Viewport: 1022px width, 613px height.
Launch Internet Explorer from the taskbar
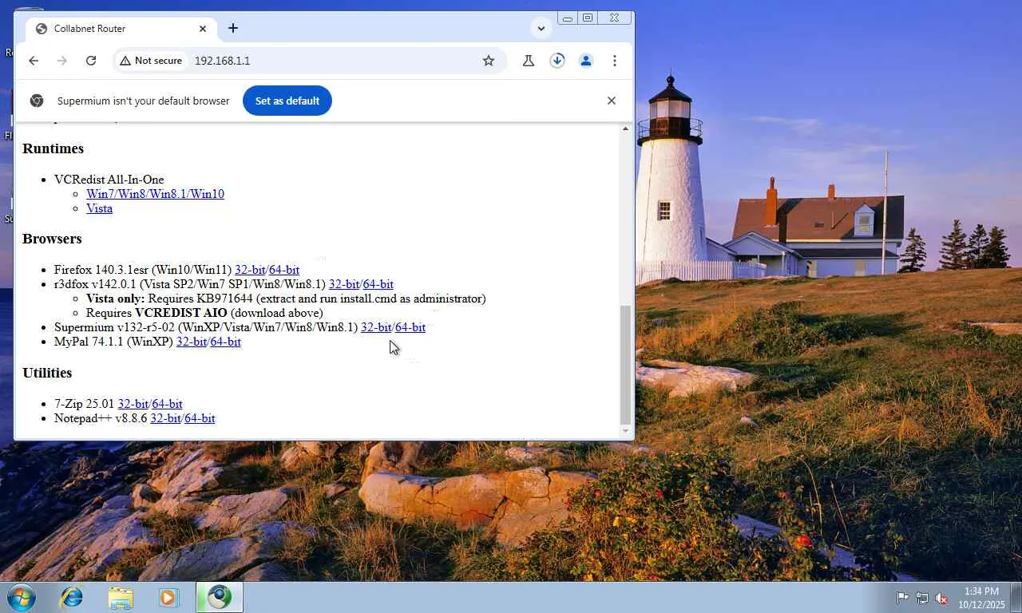(72, 597)
